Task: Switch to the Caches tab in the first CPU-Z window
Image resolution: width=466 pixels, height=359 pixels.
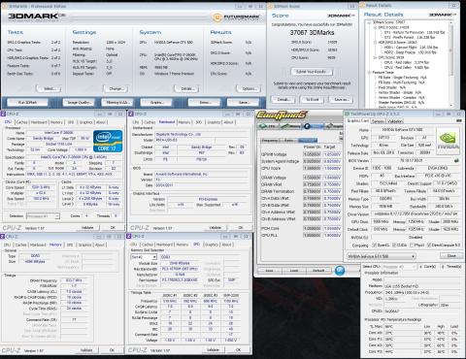Action: (21, 122)
